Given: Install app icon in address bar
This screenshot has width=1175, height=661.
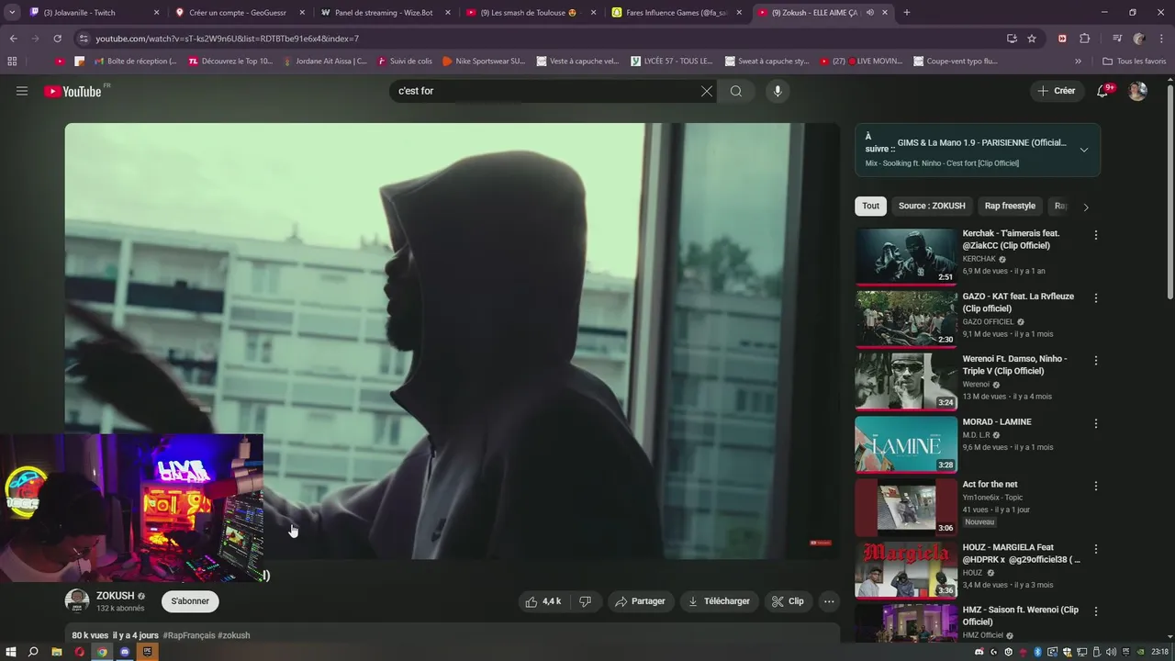Looking at the screenshot, I should tap(1012, 39).
